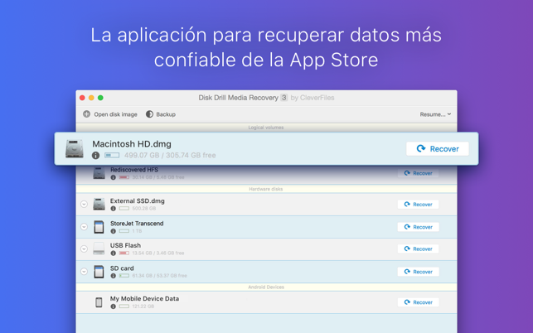Expand the SD card row

click(x=84, y=272)
